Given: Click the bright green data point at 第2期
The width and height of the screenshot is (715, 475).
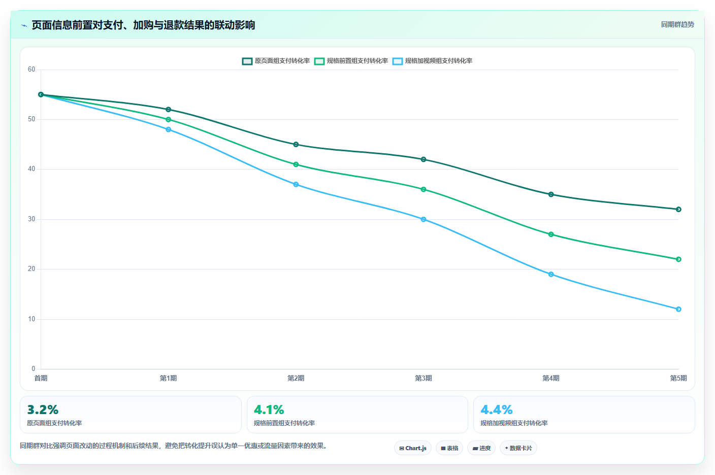Looking at the screenshot, I should [296, 164].
